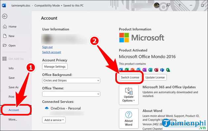This screenshot has width=208, height=131.
Task: Click the OneDrive cloud icon
Action: click(x=47, y=108)
